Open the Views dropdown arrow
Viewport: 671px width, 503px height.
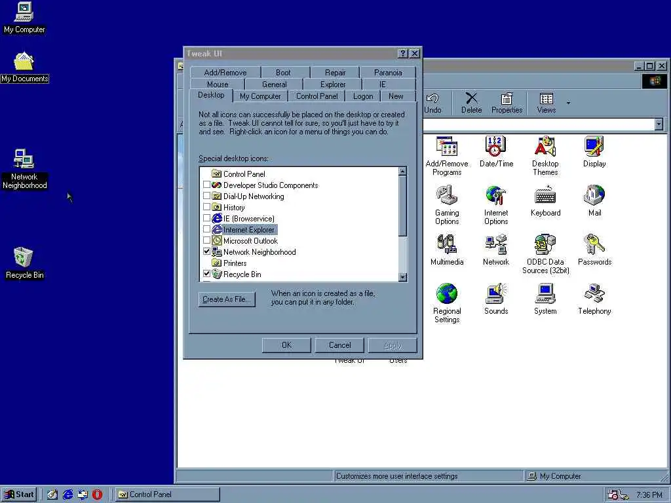pyautogui.click(x=568, y=103)
